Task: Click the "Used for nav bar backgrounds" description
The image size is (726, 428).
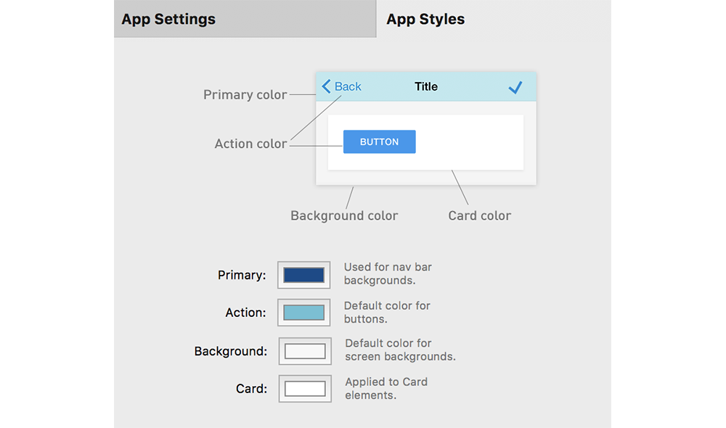Action: (x=388, y=273)
